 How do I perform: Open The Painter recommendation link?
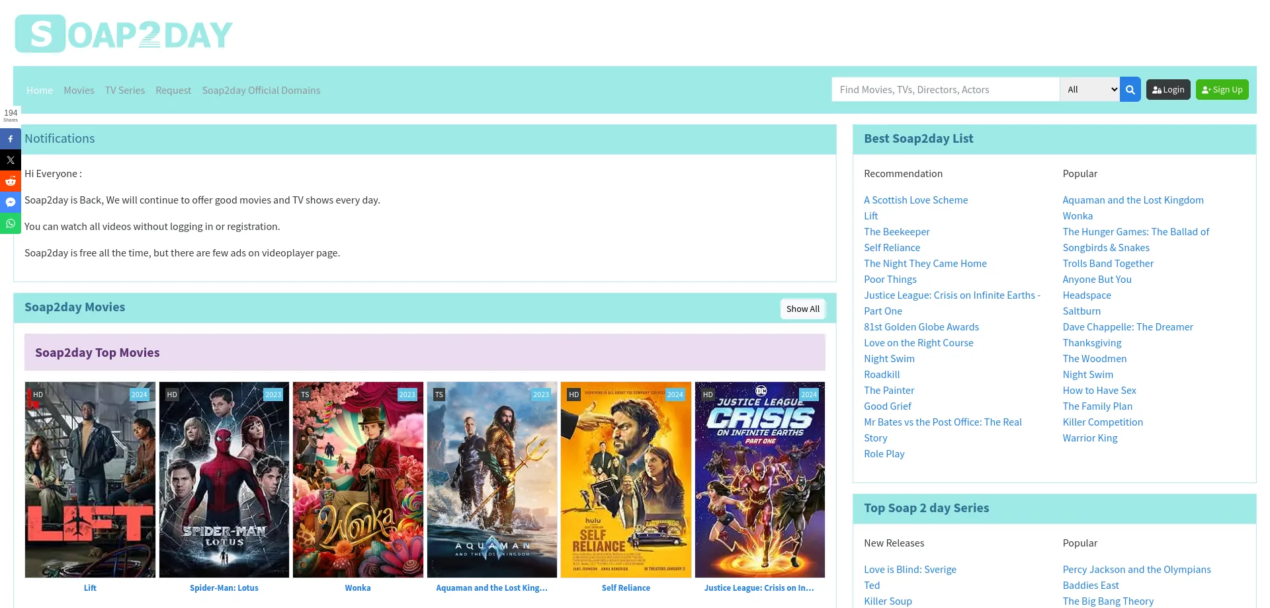(889, 391)
